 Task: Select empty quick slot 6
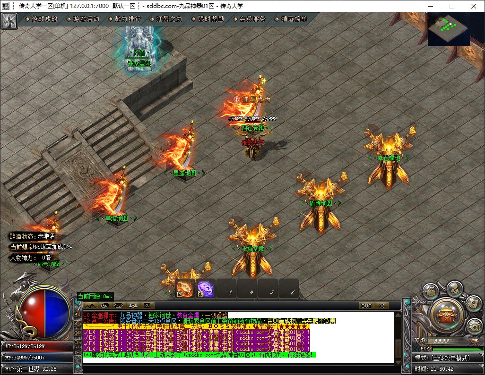click(x=288, y=290)
